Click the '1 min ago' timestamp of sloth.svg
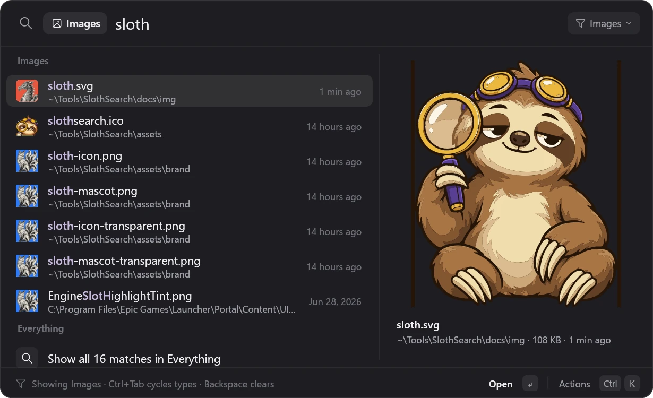 click(x=340, y=92)
